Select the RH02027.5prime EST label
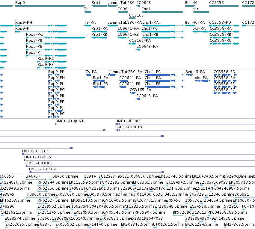The image size is (255, 229). point(53,200)
